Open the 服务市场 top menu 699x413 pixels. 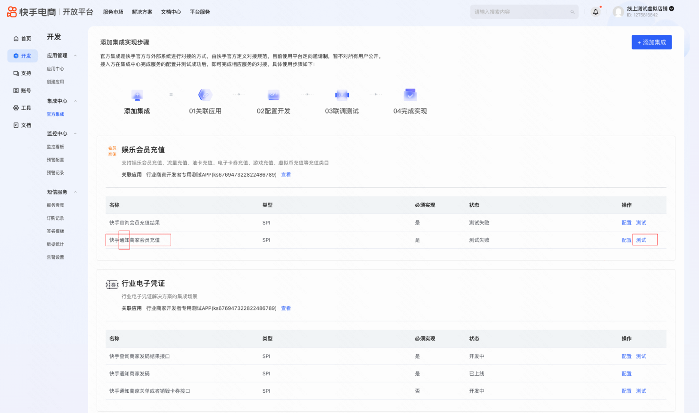point(113,12)
